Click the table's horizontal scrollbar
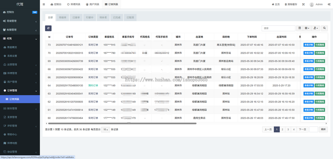The height and width of the screenshot is (159, 333). [x=122, y=123]
